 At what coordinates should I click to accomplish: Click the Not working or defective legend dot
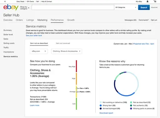pos(101,102)
